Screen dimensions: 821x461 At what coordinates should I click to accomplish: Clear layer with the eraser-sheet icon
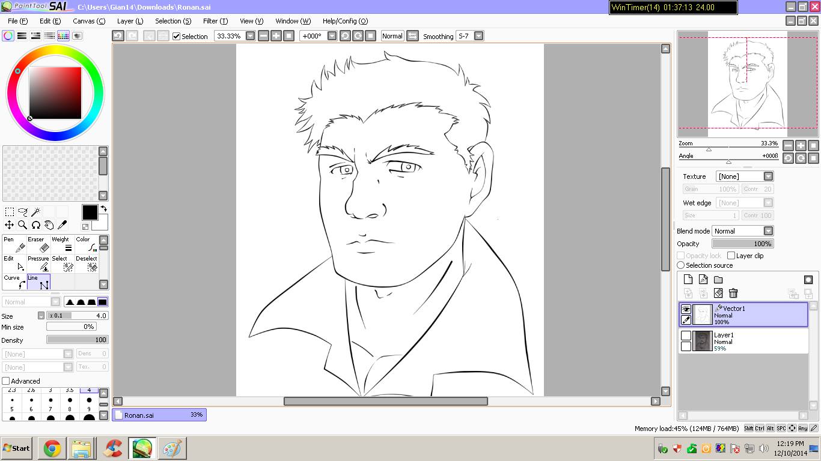(718, 293)
